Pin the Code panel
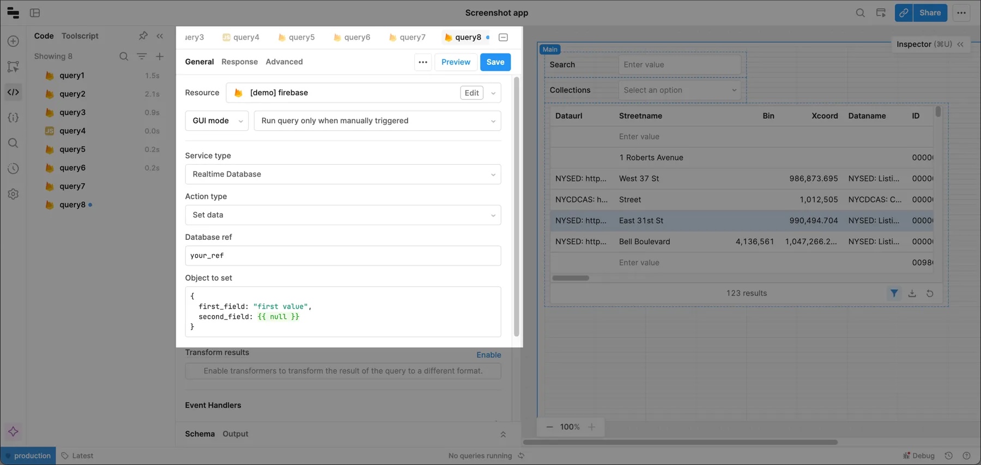 [x=143, y=36]
